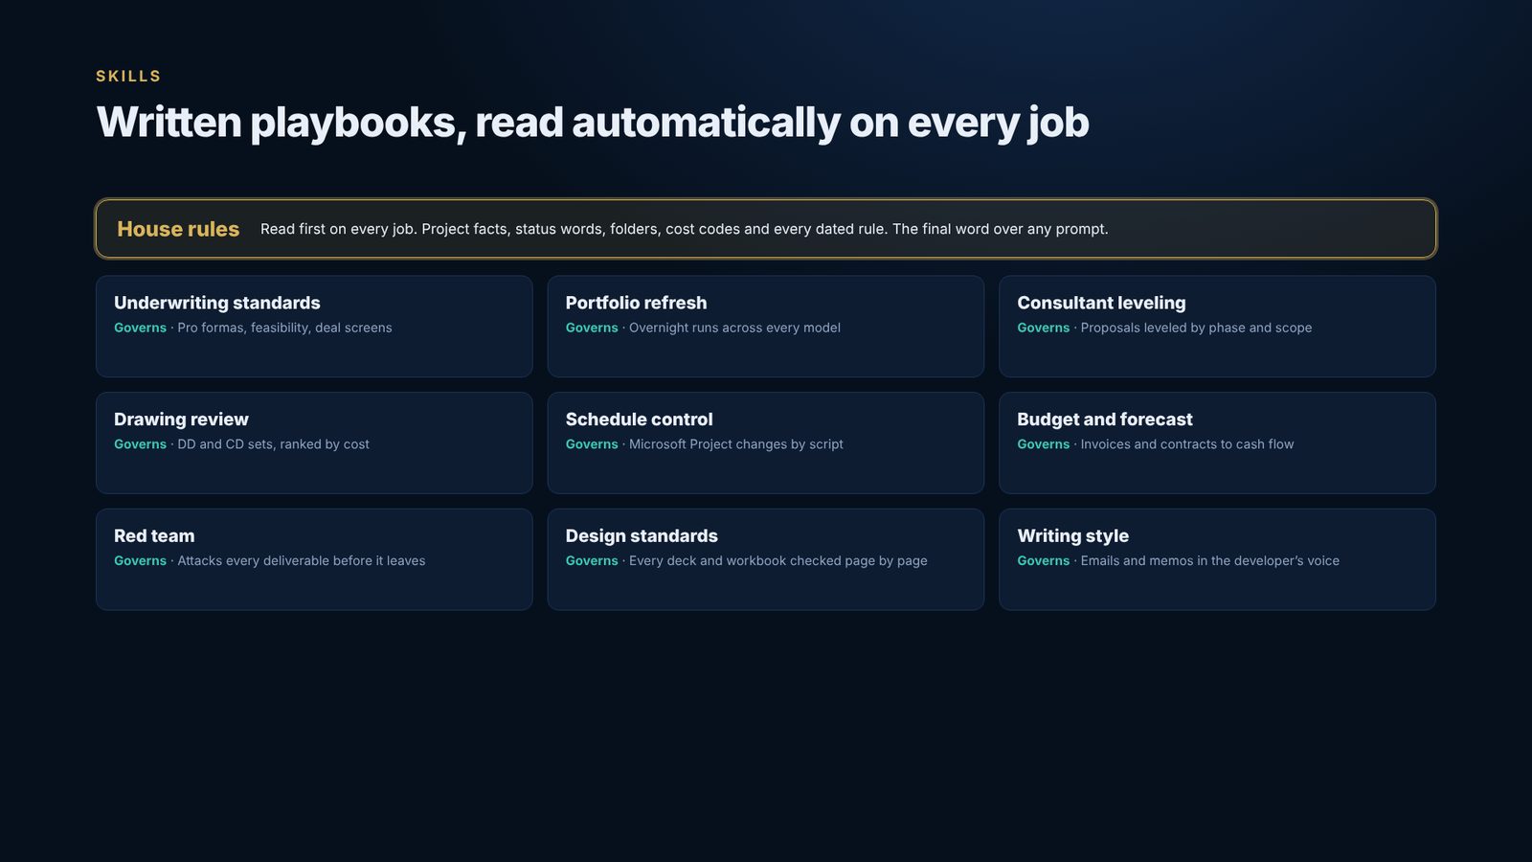
Task: Click 'Invoices and contracts to cash flow'
Action: pyautogui.click(x=1187, y=444)
